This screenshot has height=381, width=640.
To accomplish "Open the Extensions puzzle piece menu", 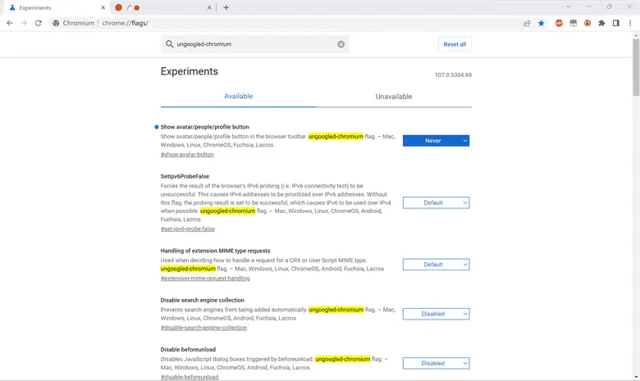I will coord(601,23).
